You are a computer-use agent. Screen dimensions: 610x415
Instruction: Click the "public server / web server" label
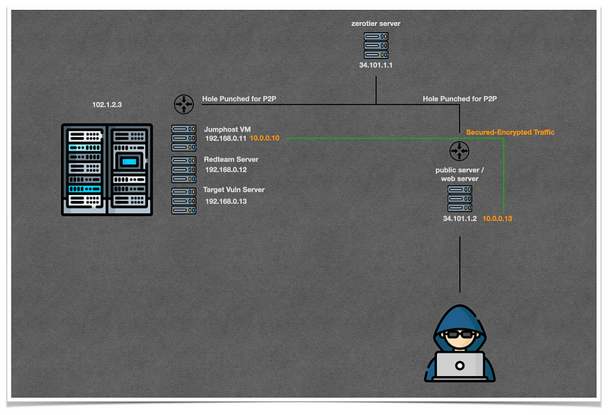point(460,174)
